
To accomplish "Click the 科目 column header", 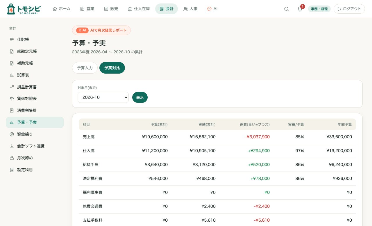I will pos(86,124).
